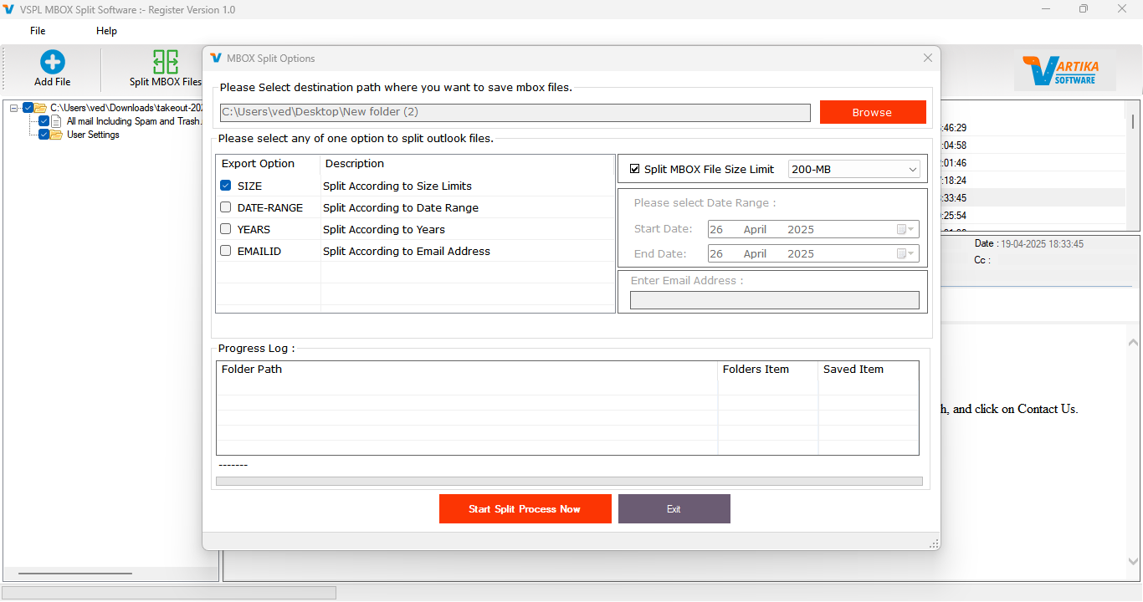Click the Vartika Software logo
Viewport: 1143px width, 602px height.
pyautogui.click(x=1065, y=71)
